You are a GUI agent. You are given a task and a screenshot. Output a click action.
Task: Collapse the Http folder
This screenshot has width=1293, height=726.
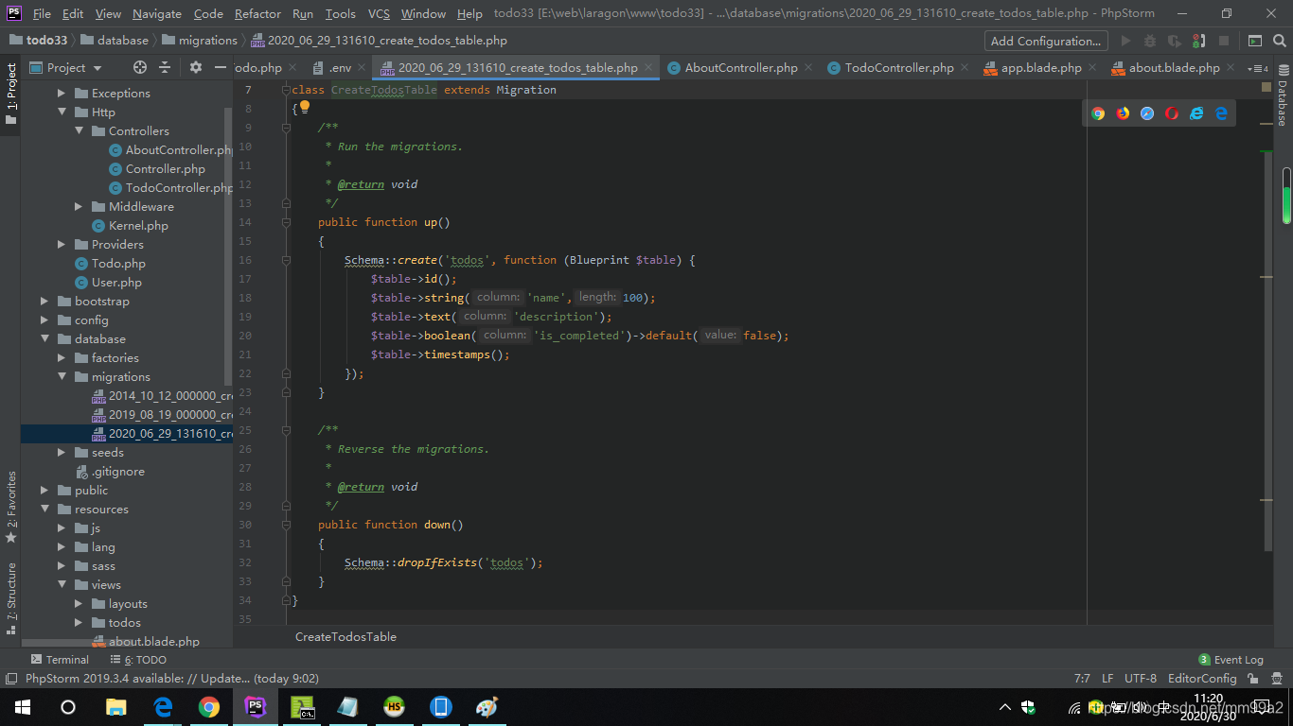click(62, 112)
